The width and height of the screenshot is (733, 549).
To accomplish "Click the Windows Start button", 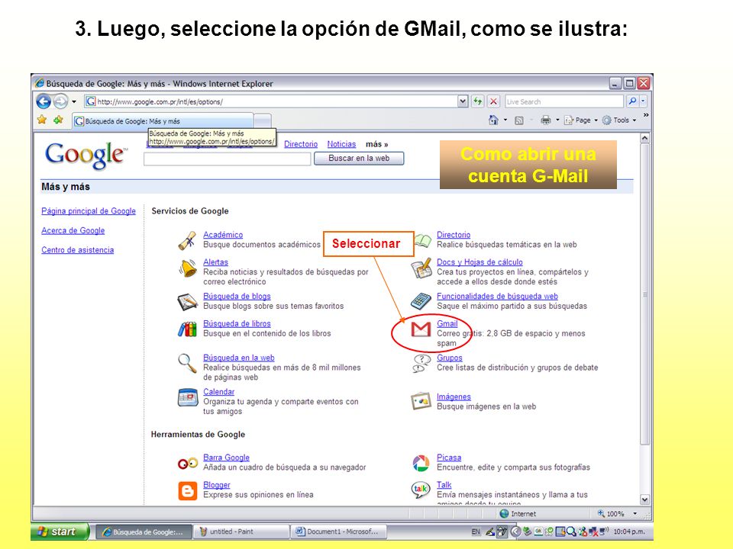I will point(60,531).
